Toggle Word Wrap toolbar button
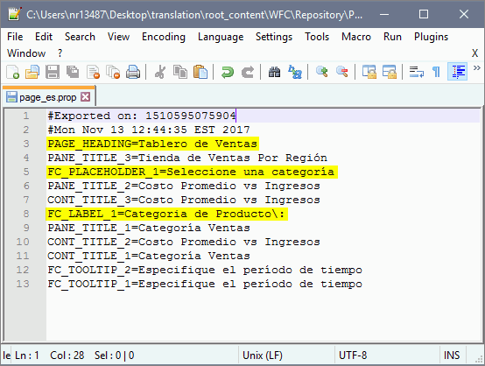The height and width of the screenshot is (366, 485). click(417, 72)
